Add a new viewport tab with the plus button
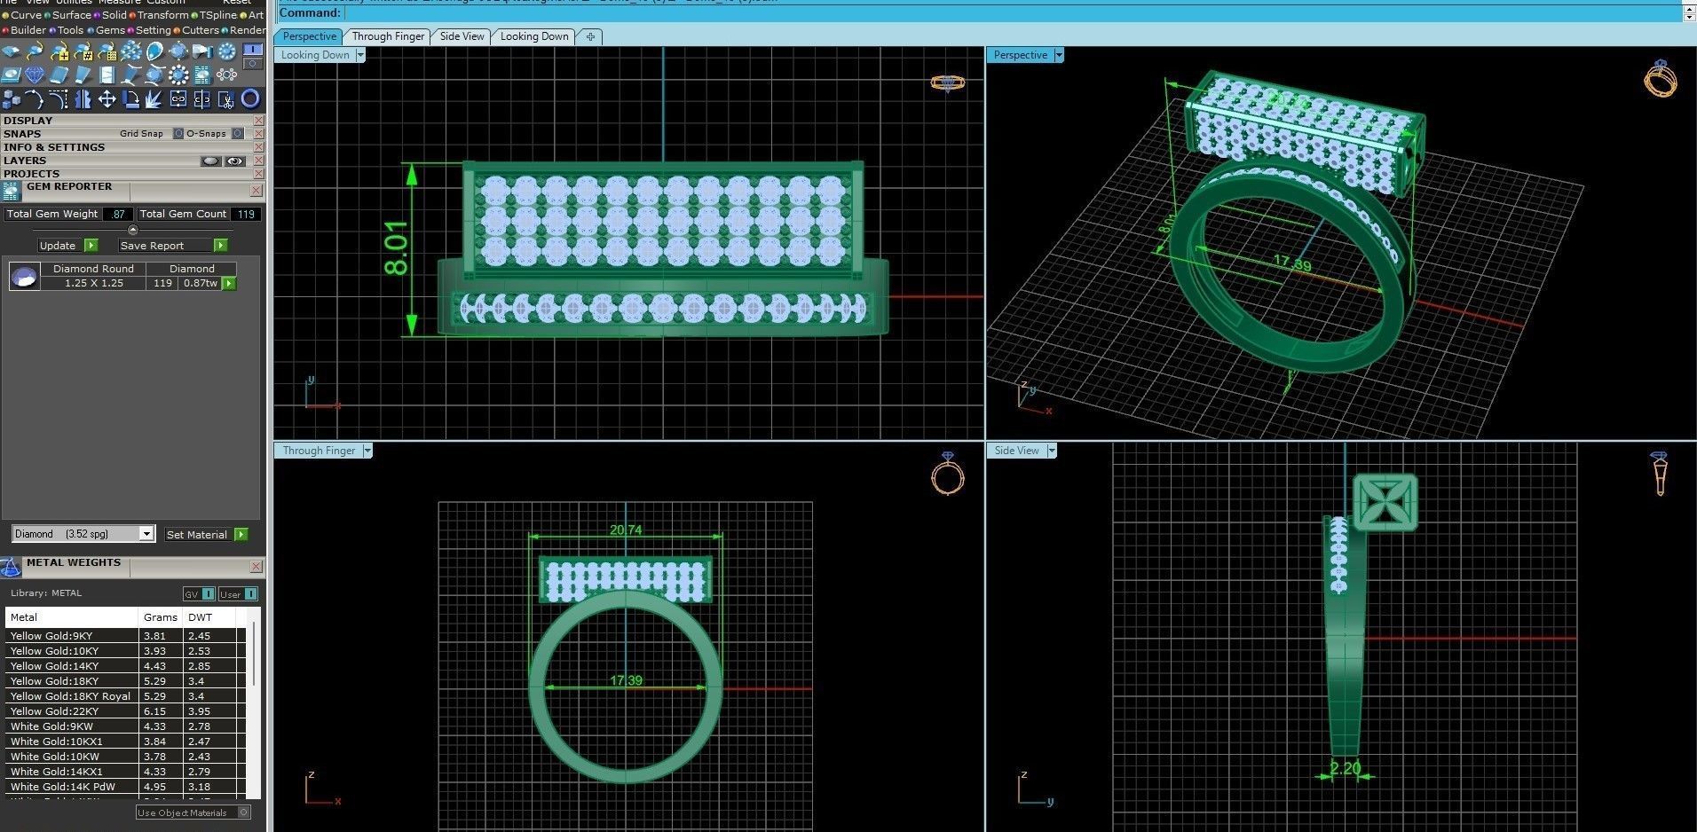The height and width of the screenshot is (832, 1697). pos(590,36)
